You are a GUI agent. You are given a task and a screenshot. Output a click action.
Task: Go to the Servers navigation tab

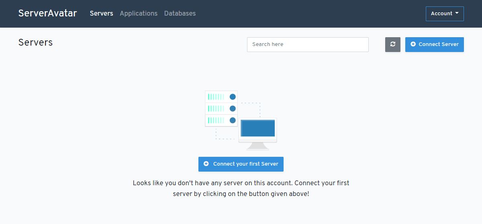(101, 14)
